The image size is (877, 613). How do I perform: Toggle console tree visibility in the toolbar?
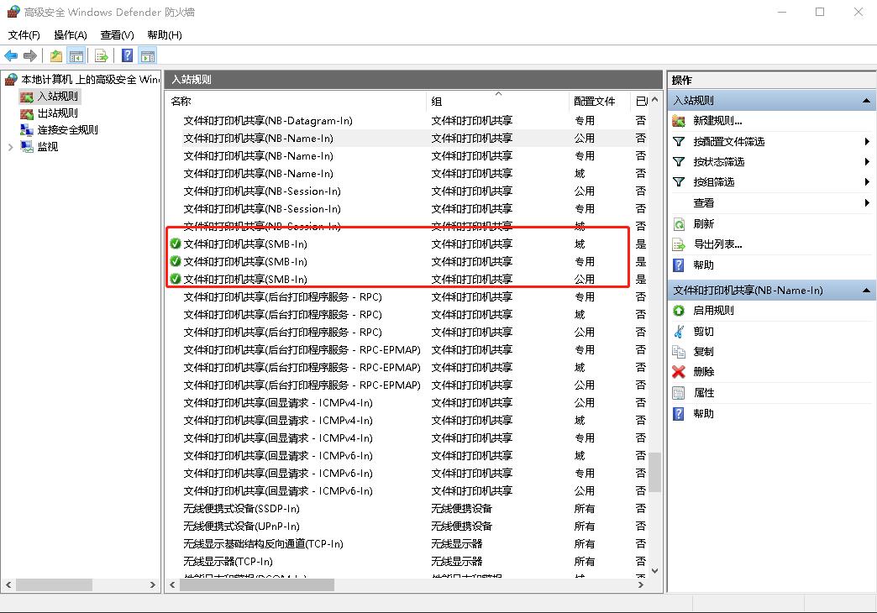(76, 55)
